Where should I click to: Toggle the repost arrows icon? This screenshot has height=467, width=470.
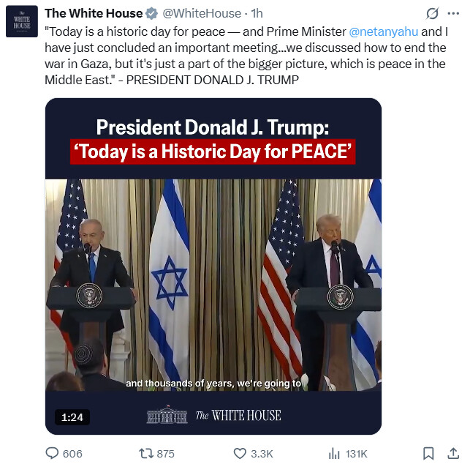click(145, 453)
